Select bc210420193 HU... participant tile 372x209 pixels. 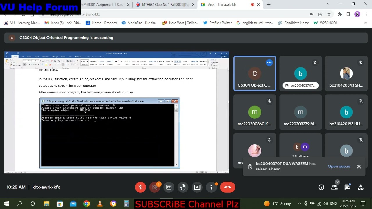click(x=346, y=112)
